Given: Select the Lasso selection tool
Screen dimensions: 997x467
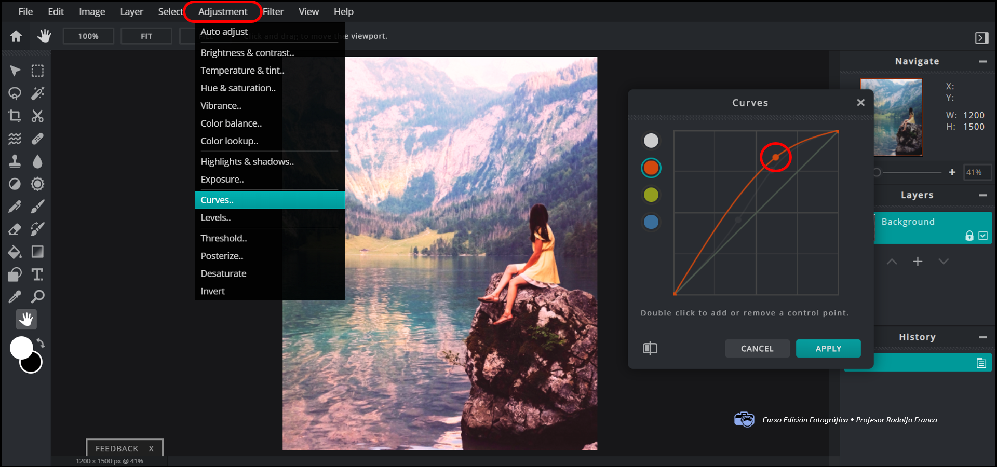Looking at the screenshot, I should click(x=15, y=93).
